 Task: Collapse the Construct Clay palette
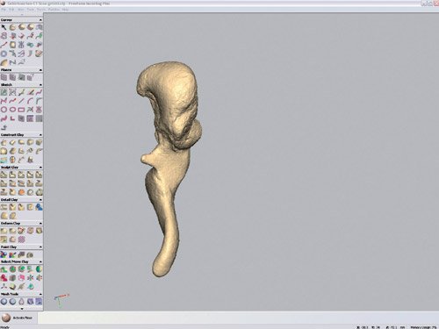coord(40,135)
